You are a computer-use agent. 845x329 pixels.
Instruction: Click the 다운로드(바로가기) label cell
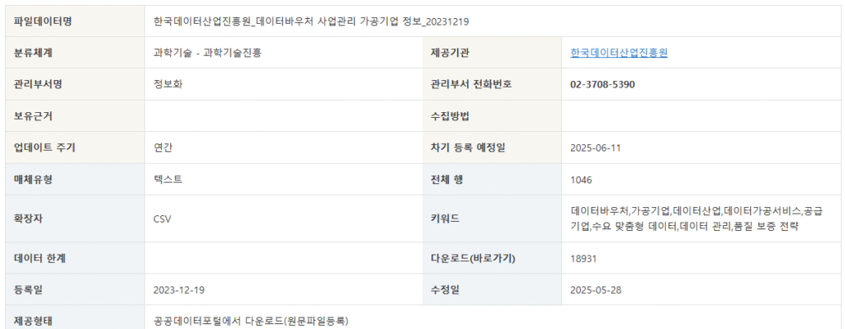tap(492, 258)
